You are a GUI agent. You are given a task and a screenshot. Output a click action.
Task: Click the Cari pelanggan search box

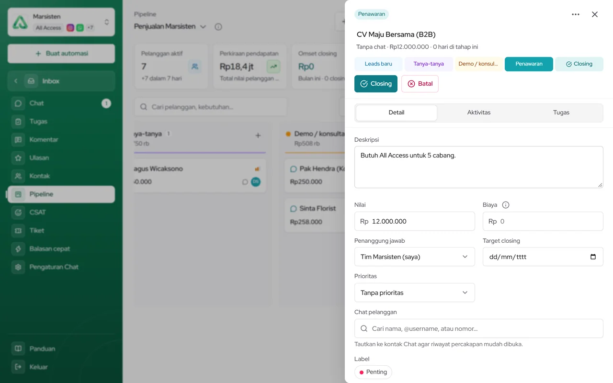pyautogui.click(x=211, y=107)
